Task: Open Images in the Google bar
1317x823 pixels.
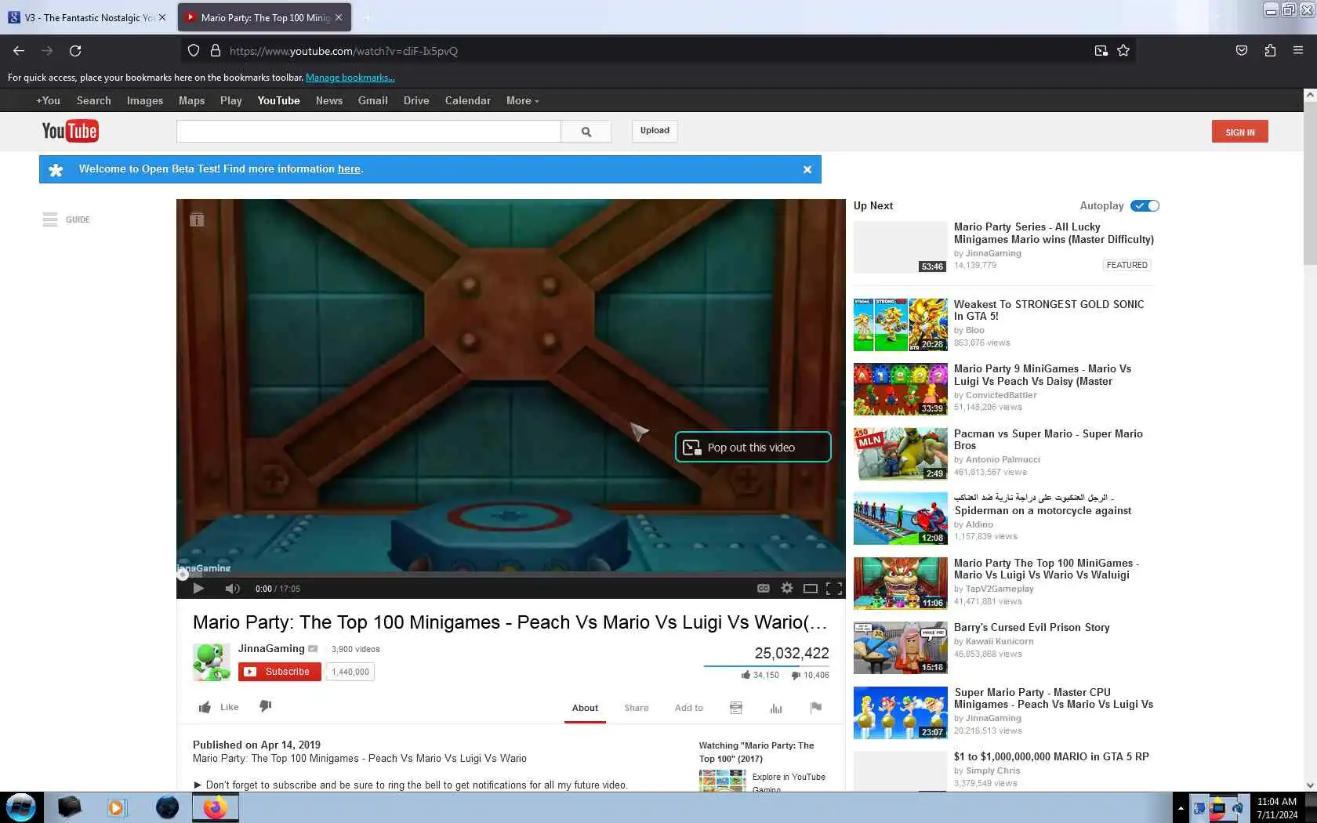Action: (x=145, y=100)
